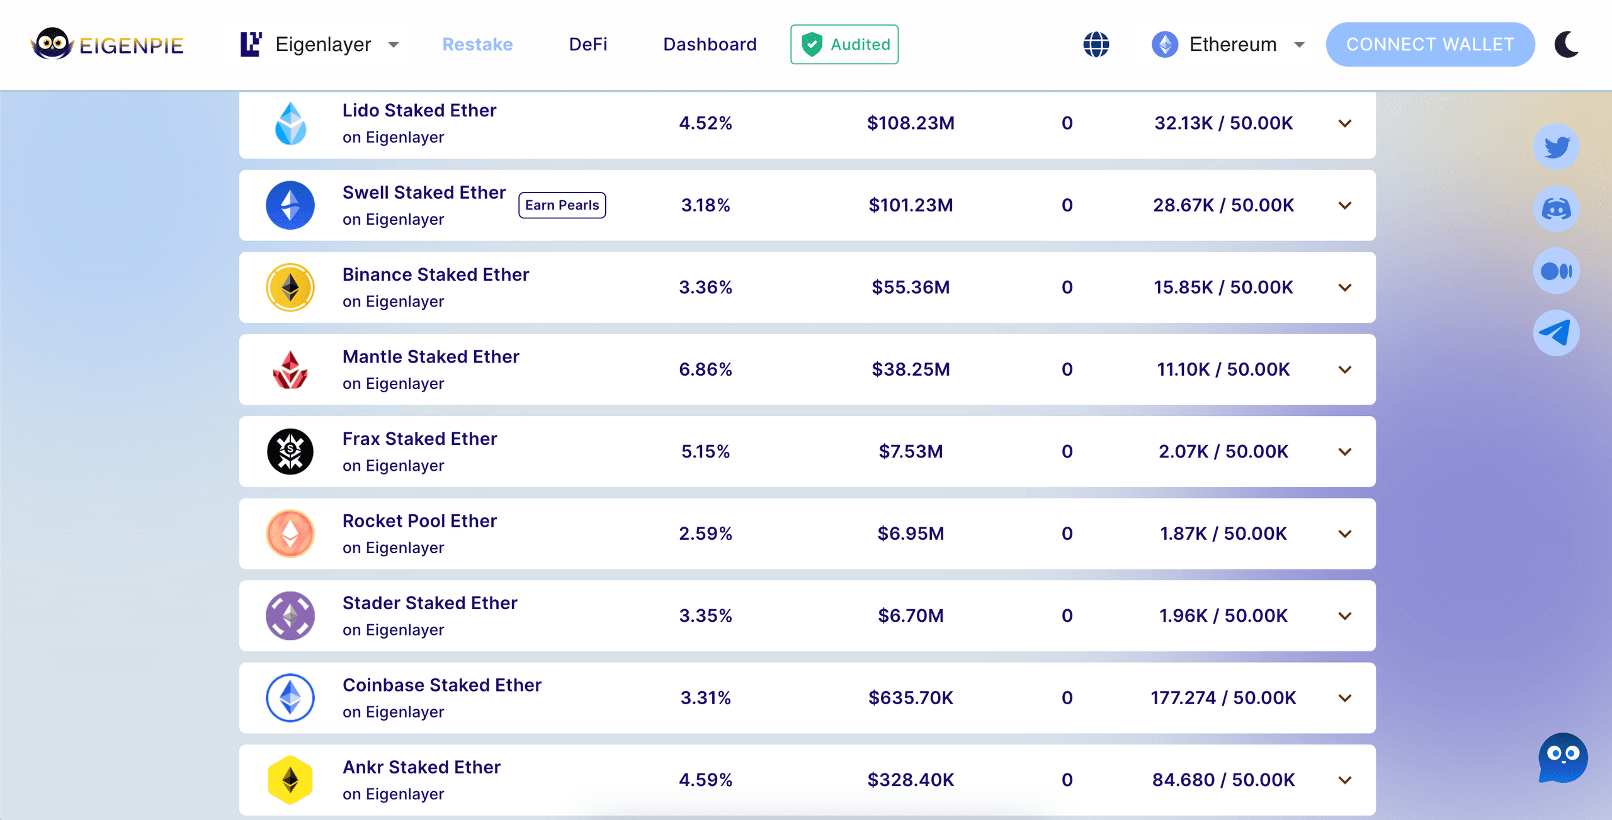The width and height of the screenshot is (1612, 820).
Task: Click Rocket Pool Ether name
Action: (x=419, y=521)
